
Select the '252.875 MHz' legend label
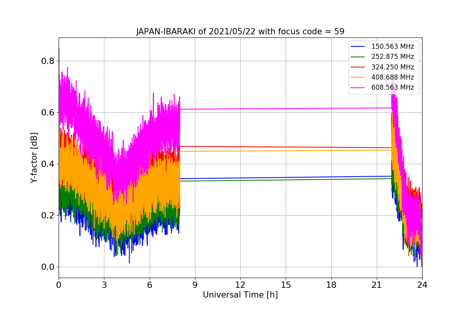point(392,57)
